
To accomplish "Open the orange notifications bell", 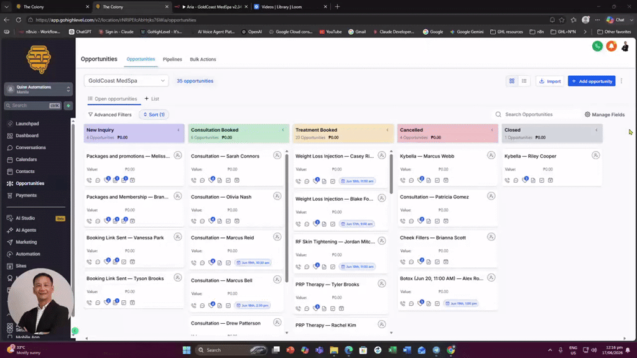I will [x=611, y=46].
